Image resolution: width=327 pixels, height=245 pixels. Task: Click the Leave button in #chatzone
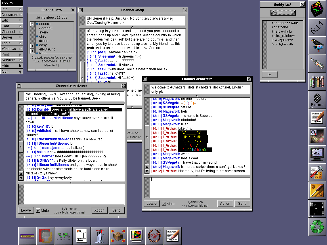[26, 210]
